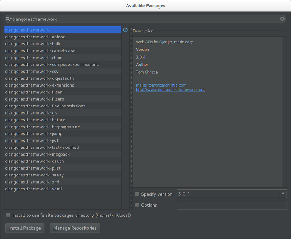Select djangorestframework-extensions package
The width and height of the screenshot is (291, 239).
(x=63, y=85)
